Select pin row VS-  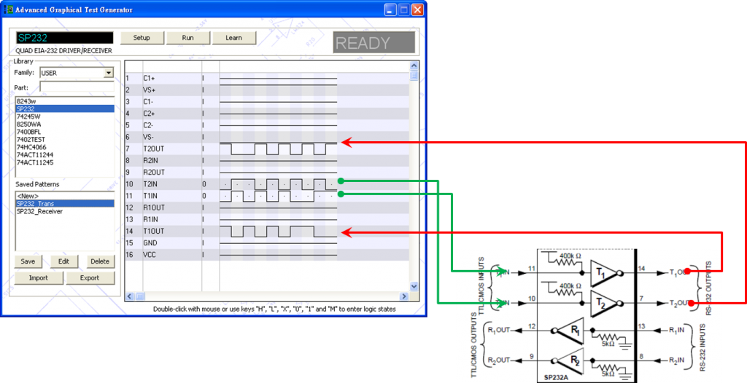coord(267,137)
